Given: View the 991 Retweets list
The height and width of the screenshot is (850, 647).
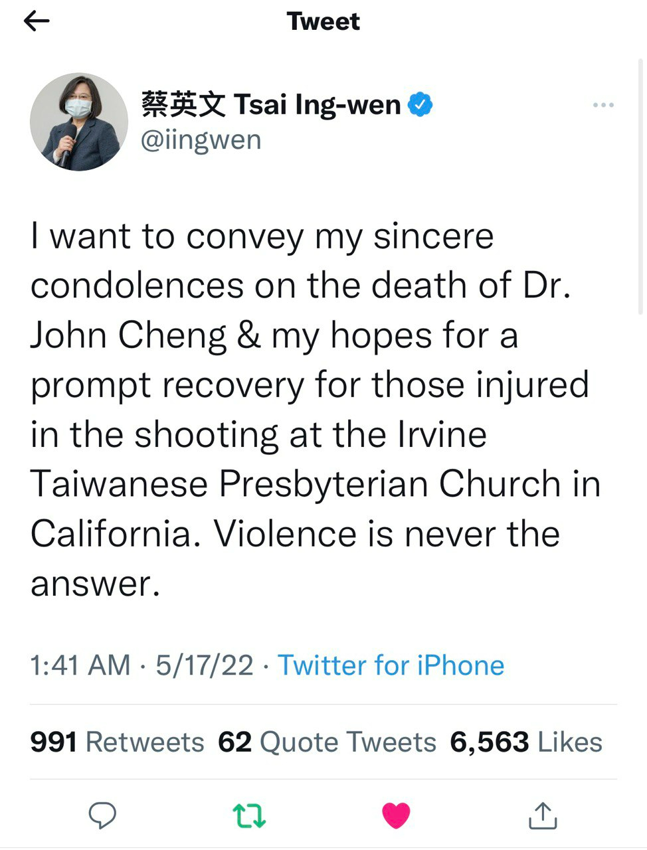Looking at the screenshot, I should click(x=117, y=742).
